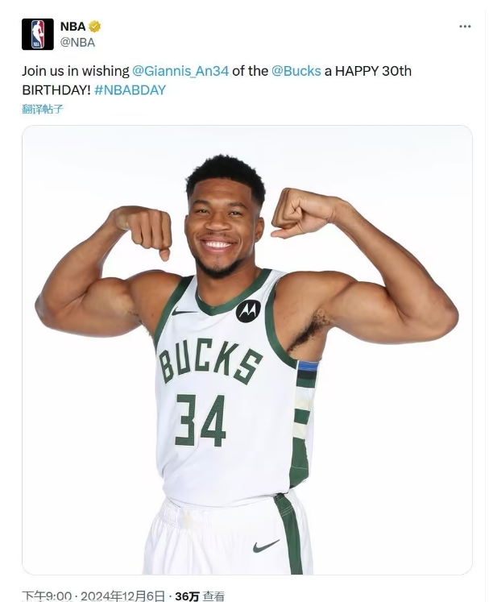Click the Nike swoosh on the shorts
The image size is (489, 602).
[x=266, y=546]
